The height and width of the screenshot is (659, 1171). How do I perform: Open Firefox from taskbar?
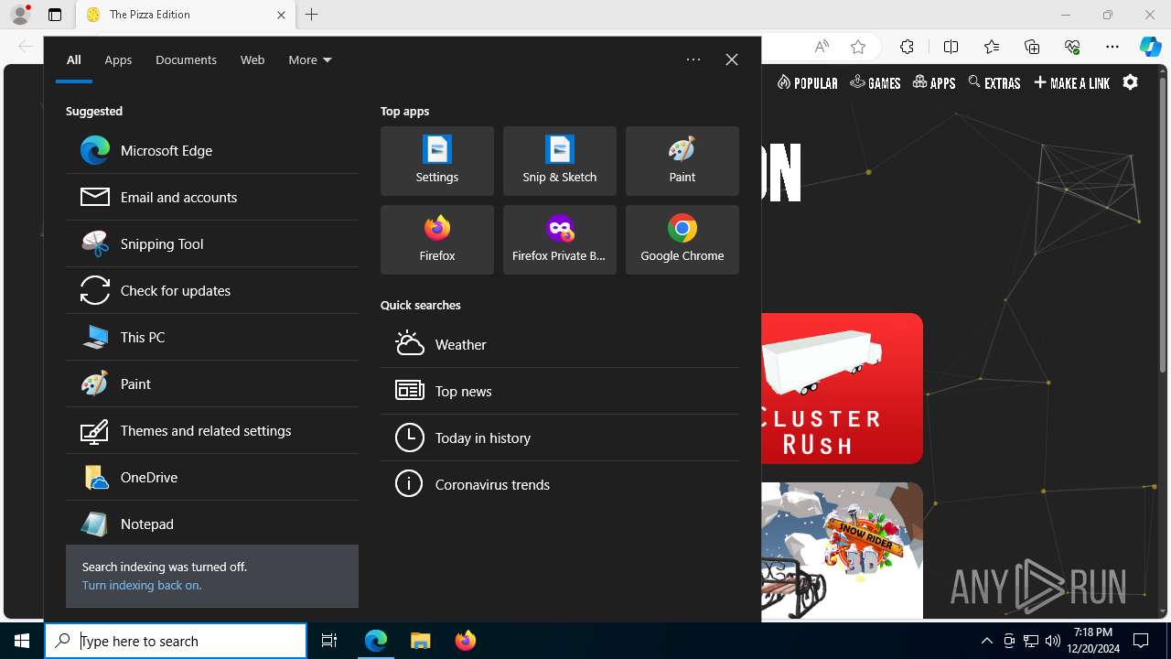[x=466, y=641]
